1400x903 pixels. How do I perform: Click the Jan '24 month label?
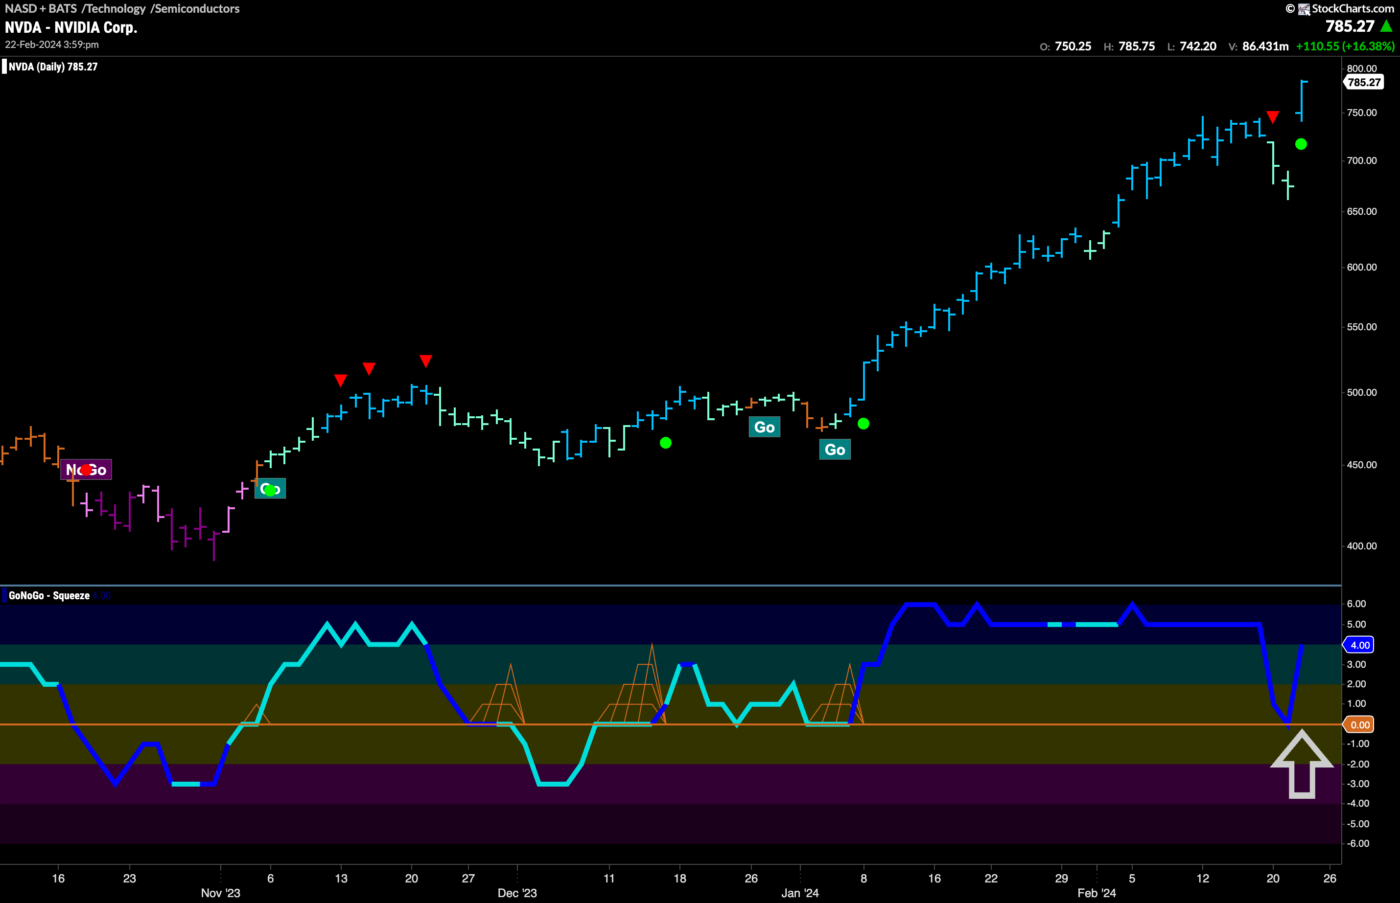[x=800, y=893]
